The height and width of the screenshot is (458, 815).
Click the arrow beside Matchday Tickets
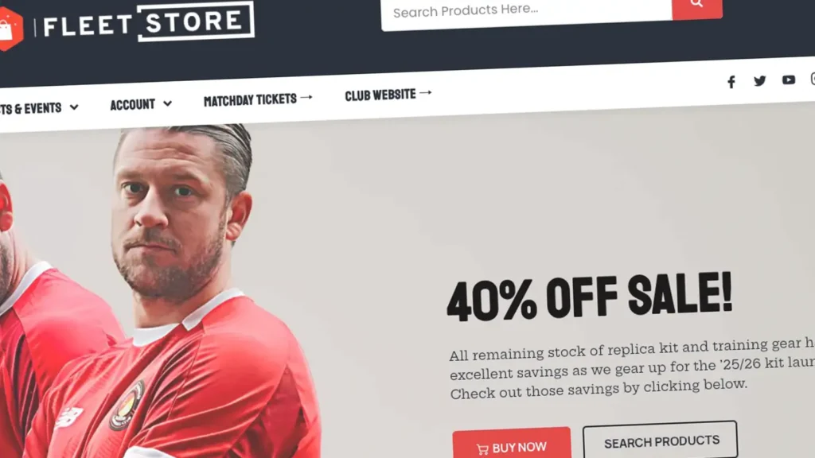(x=306, y=97)
